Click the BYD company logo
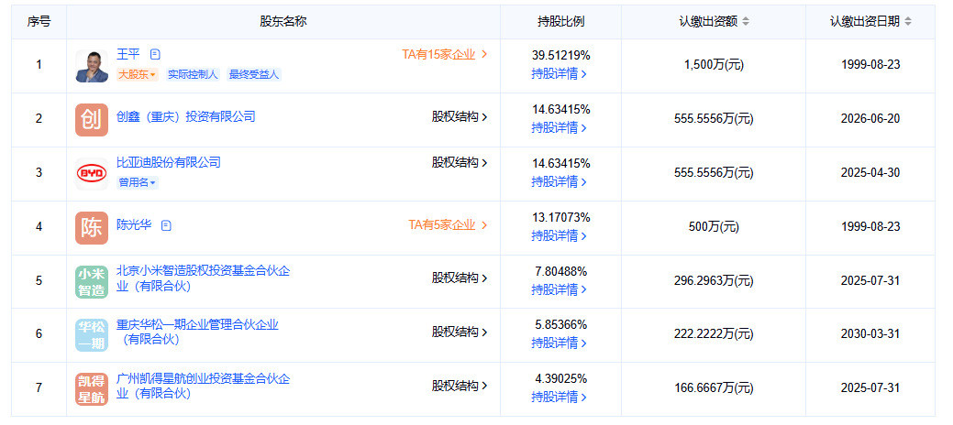The height and width of the screenshot is (425, 953). click(x=92, y=174)
